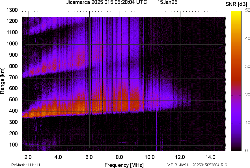This screenshot has height=168, width=250.
Task: Click the 10.0 frequency tick label
Action: click(150, 157)
